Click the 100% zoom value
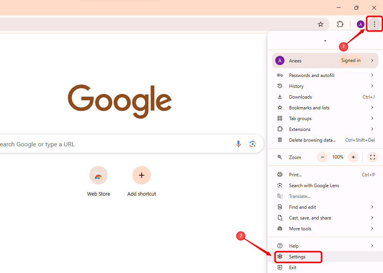383x273 pixels. tap(338, 157)
